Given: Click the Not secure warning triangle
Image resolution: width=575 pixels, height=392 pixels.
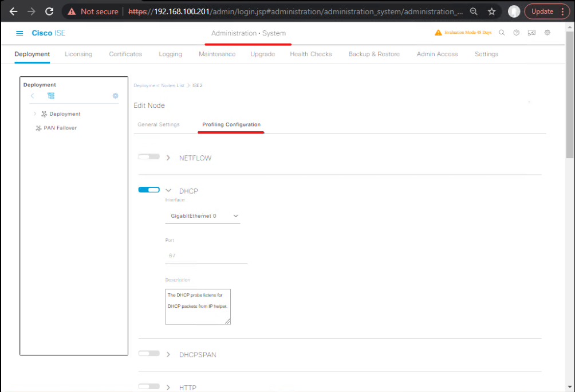Looking at the screenshot, I should [x=72, y=11].
